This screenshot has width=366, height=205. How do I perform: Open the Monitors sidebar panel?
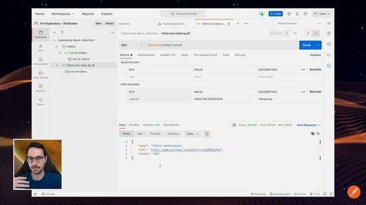click(x=41, y=88)
